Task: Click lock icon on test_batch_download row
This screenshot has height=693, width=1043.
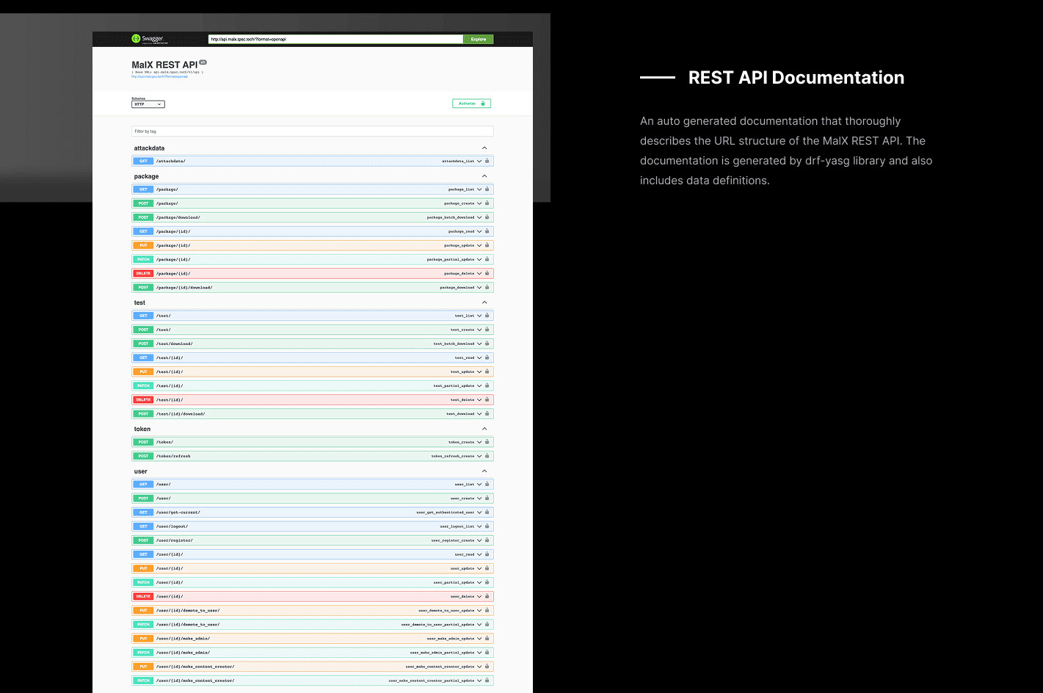Action: coord(487,344)
